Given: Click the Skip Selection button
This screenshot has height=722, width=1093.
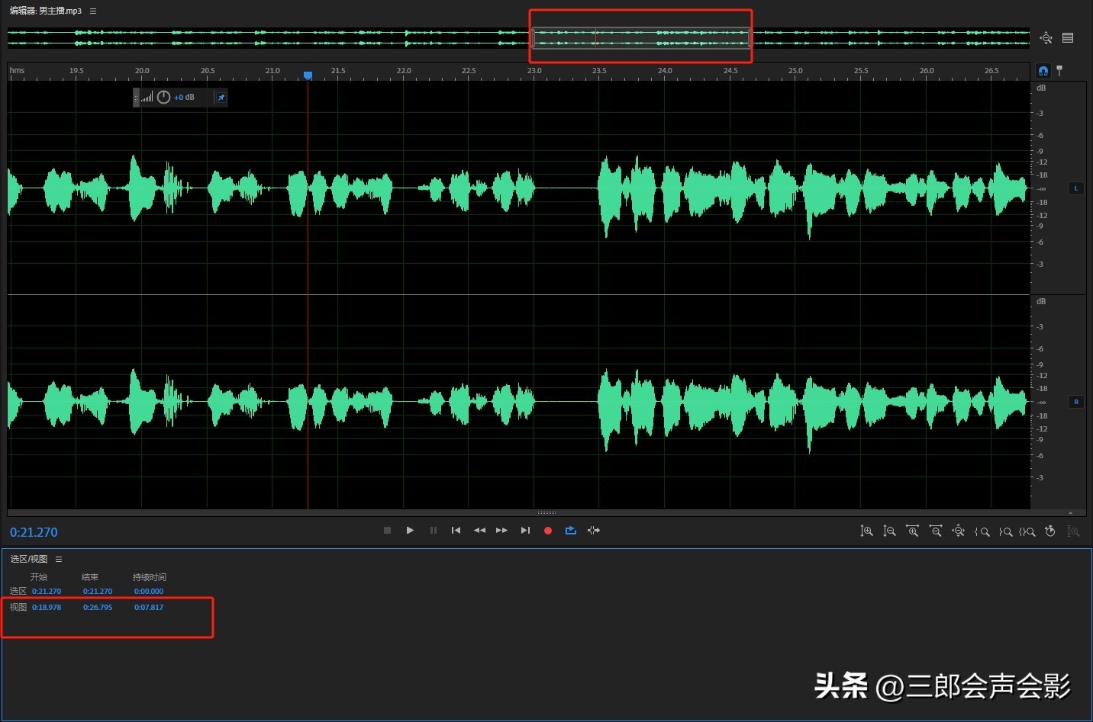Looking at the screenshot, I should [x=594, y=531].
